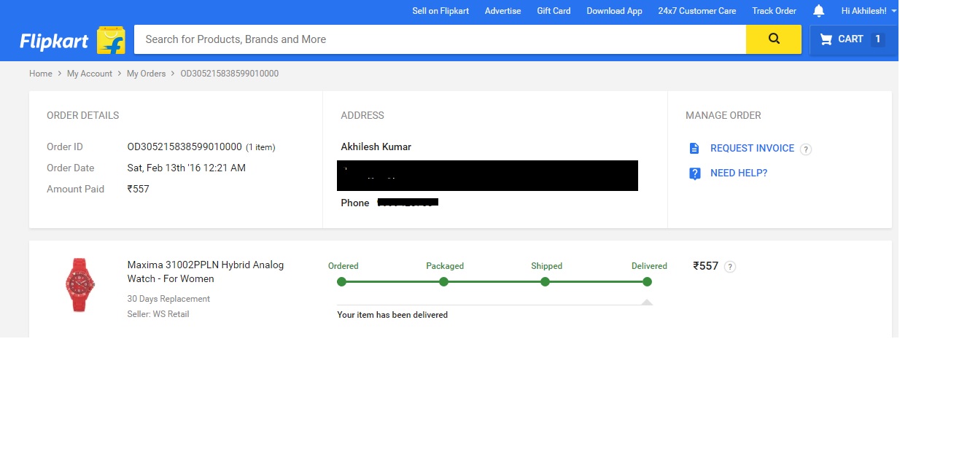Focus the product search field
Image resolution: width=978 pixels, height=457 pixels.
[440, 39]
